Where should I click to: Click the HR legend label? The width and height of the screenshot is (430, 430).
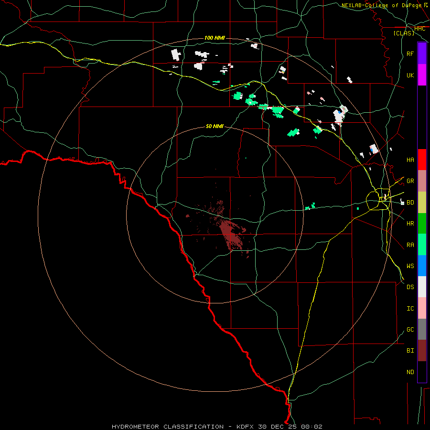point(410,224)
